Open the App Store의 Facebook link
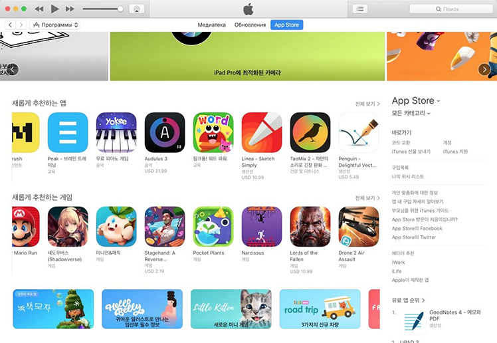Screen dimensions: 497x343 pos(417,228)
